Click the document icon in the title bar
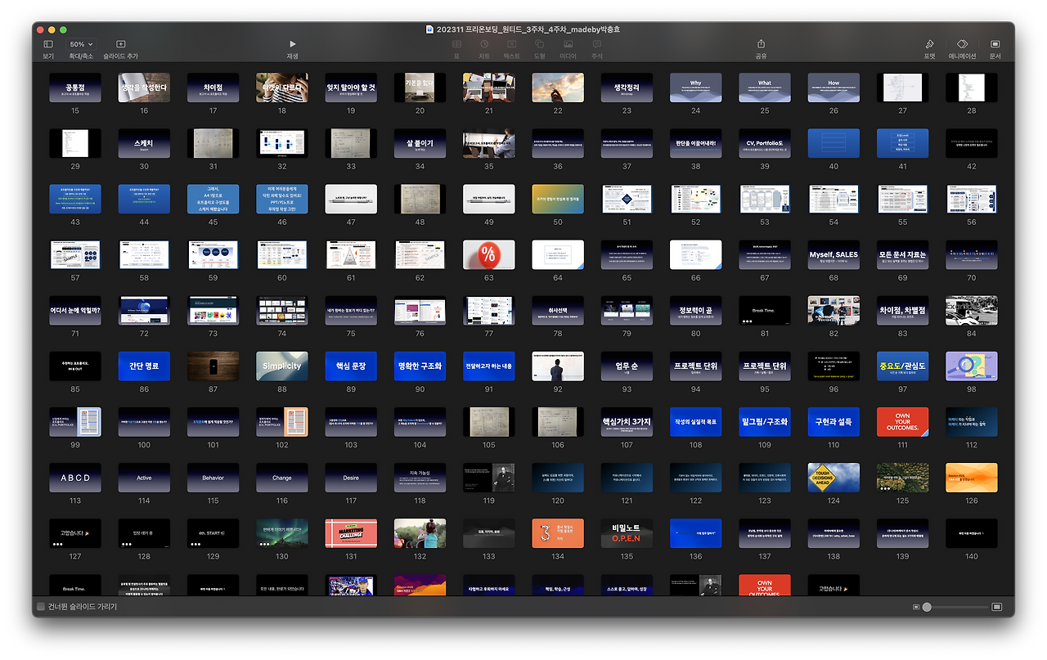Viewport: 1047px width, 660px height. (x=429, y=29)
